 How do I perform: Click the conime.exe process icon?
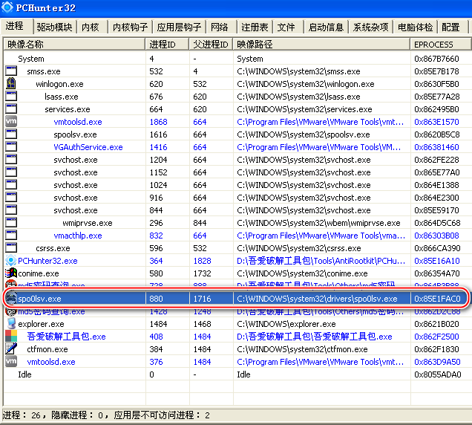11,273
